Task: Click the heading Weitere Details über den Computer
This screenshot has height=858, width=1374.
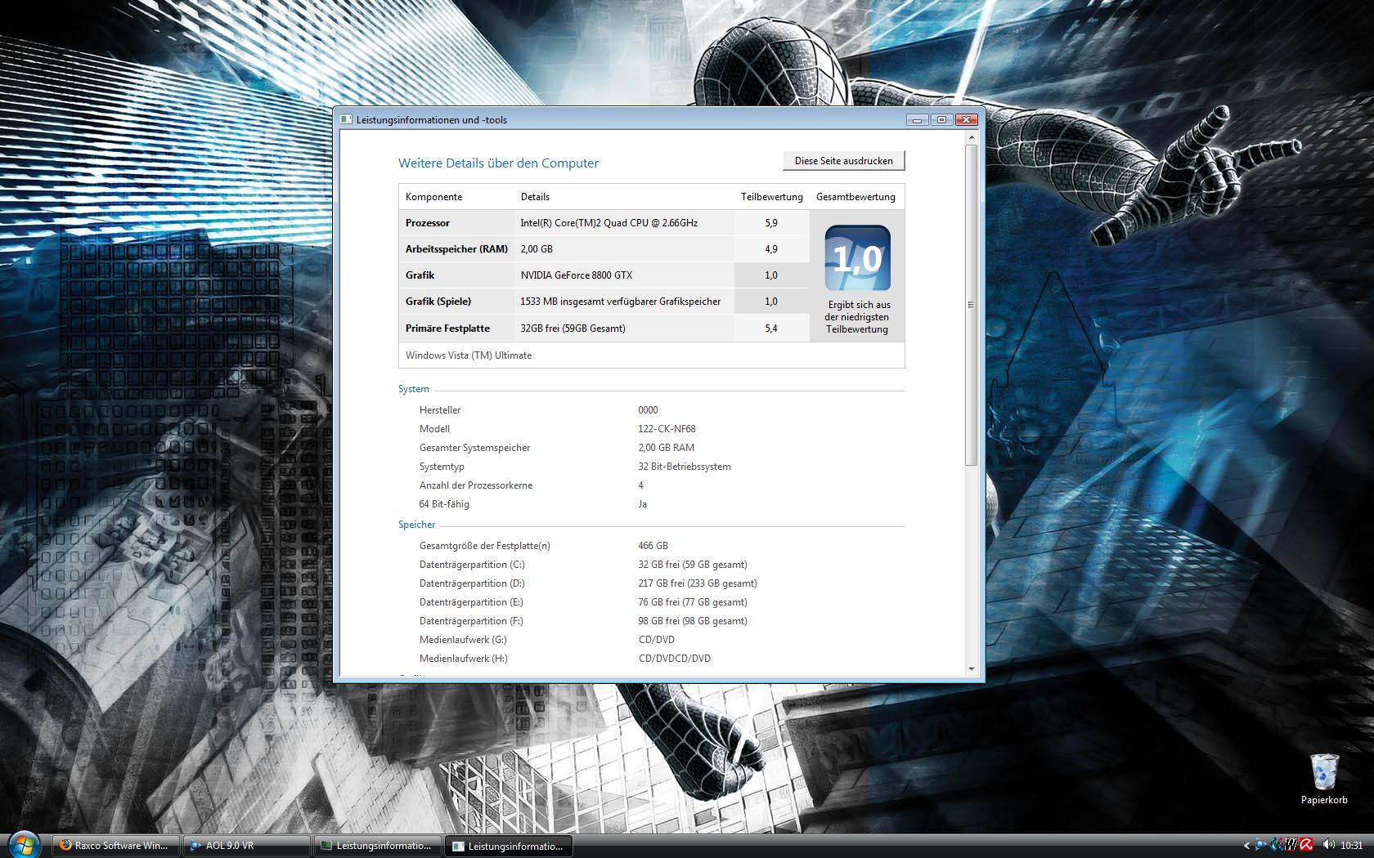Action: point(498,163)
